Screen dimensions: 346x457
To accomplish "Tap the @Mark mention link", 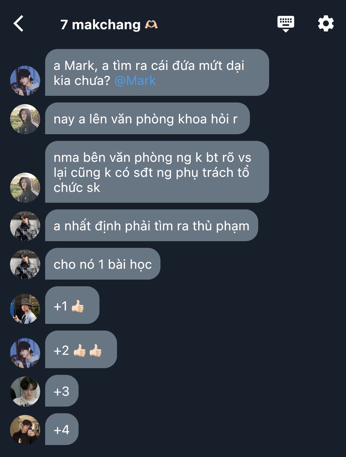I will coord(135,81).
